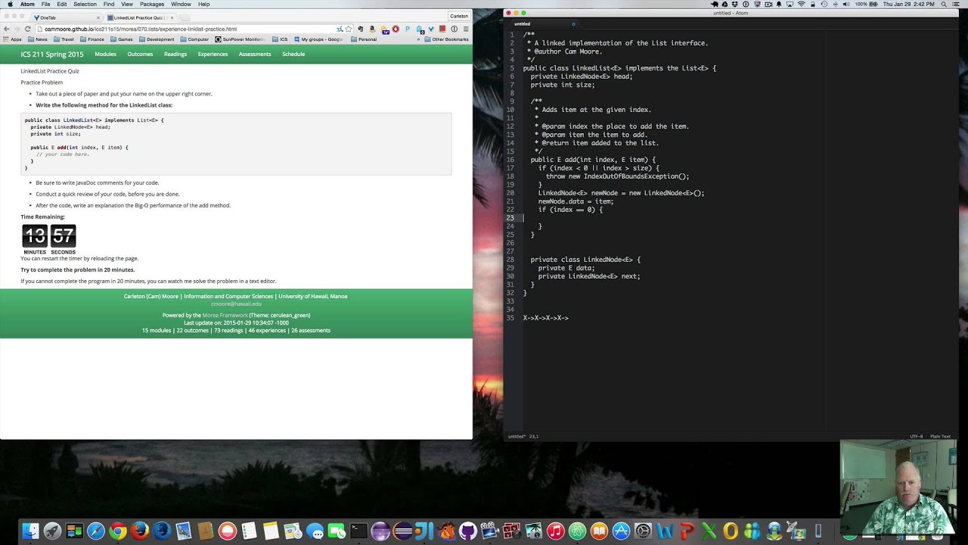Click the UTF-8 encoding in Atom status bar

click(x=917, y=437)
